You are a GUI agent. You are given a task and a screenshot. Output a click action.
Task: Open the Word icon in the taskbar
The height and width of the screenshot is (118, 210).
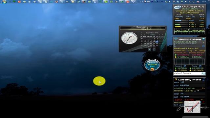[x=95, y=2]
